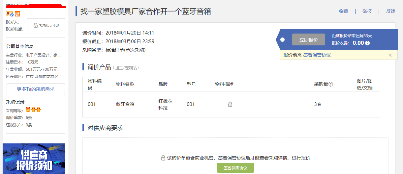Viewport: 403px width, 174px height.
Task: Open the 供应商报价须知 banner image
Action: click(x=34, y=159)
